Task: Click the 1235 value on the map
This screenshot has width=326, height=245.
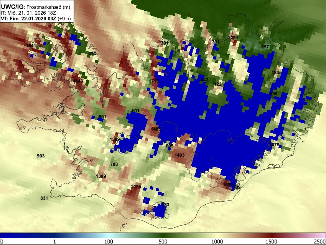Action: click(277, 73)
